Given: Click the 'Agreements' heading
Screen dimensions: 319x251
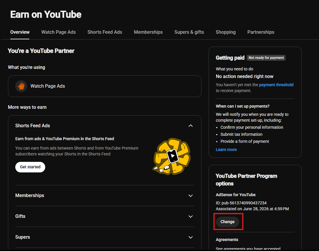Looking at the screenshot, I should [x=227, y=240].
